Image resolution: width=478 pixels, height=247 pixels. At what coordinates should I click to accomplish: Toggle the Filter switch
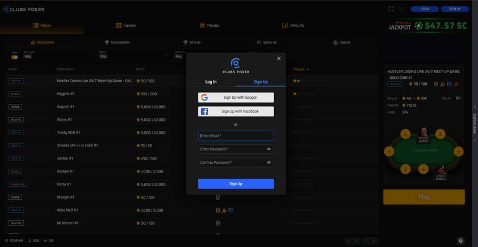15,57
